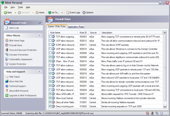Open the File menu
The width and height of the screenshot is (170, 116).
pos(6,7)
